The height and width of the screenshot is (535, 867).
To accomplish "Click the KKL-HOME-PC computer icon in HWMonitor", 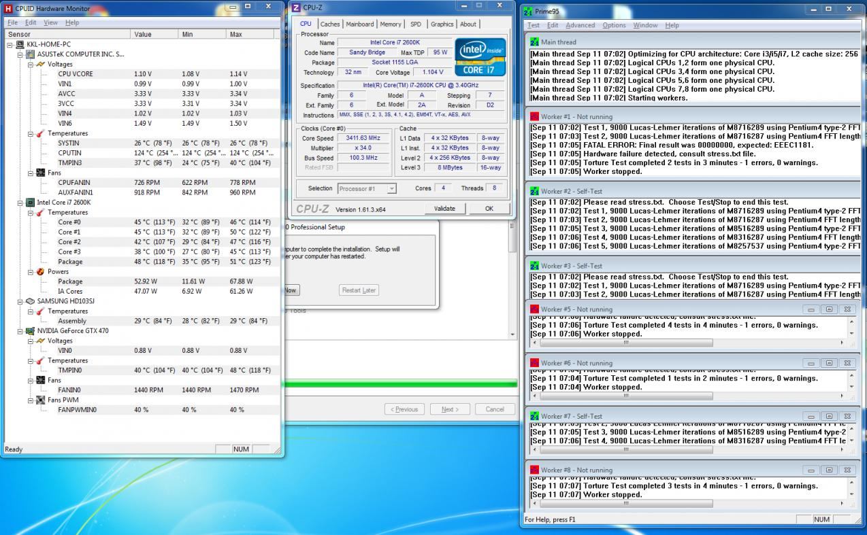I will tap(20, 44).
